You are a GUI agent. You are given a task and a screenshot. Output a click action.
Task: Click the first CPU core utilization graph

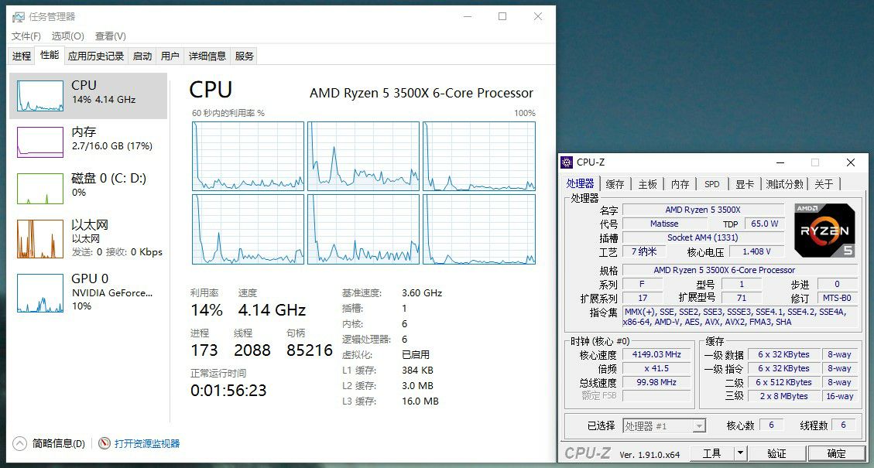(x=248, y=155)
